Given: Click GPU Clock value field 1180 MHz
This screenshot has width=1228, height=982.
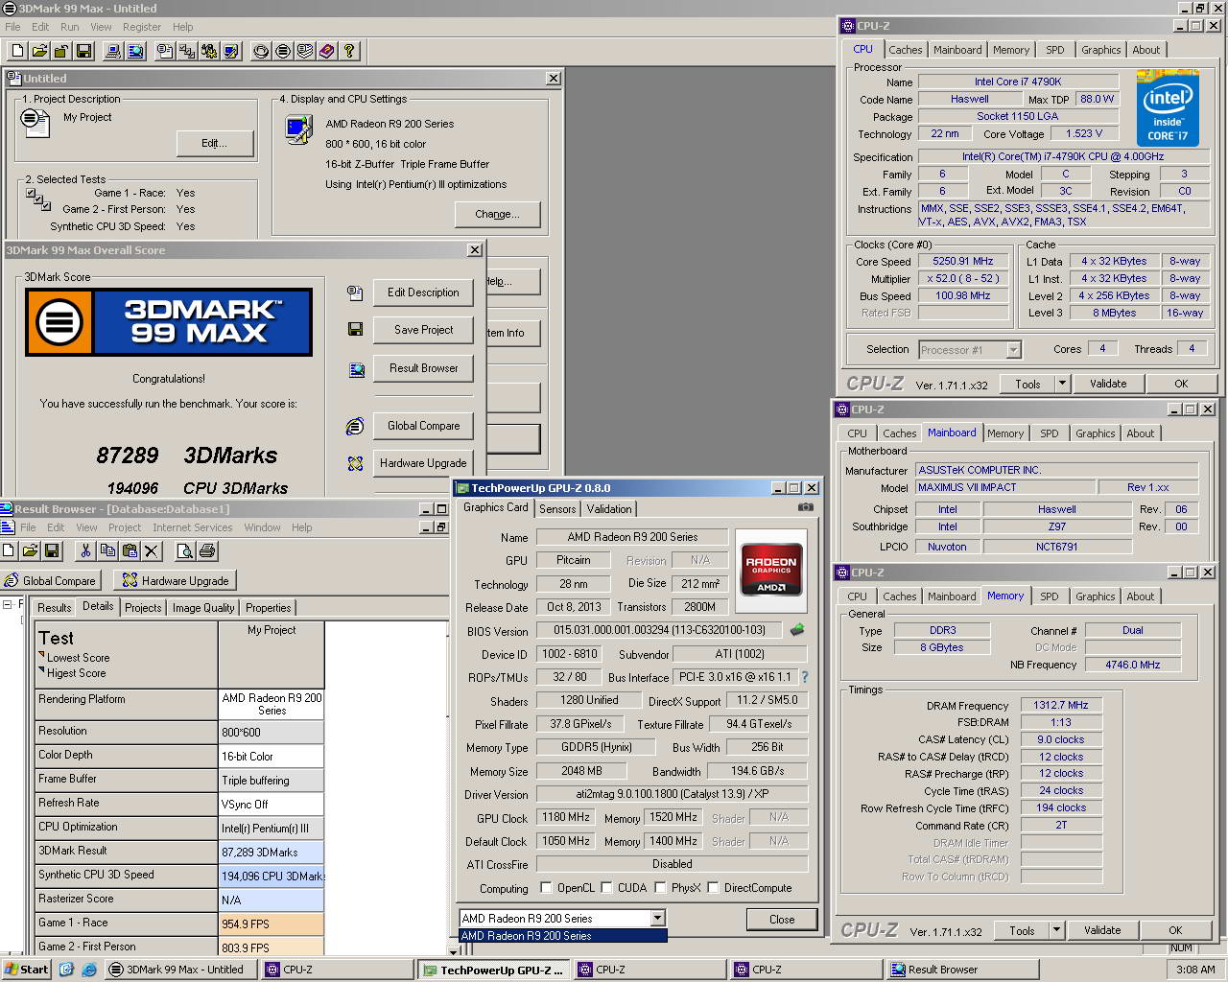Looking at the screenshot, I should (x=566, y=817).
